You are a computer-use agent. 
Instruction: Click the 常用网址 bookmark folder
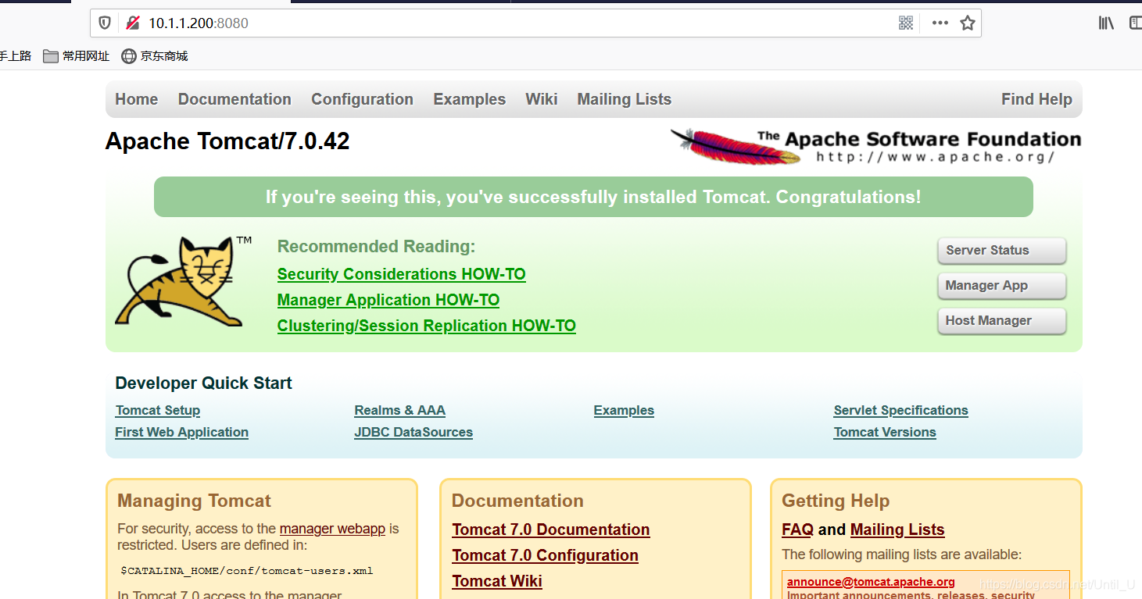click(x=76, y=55)
